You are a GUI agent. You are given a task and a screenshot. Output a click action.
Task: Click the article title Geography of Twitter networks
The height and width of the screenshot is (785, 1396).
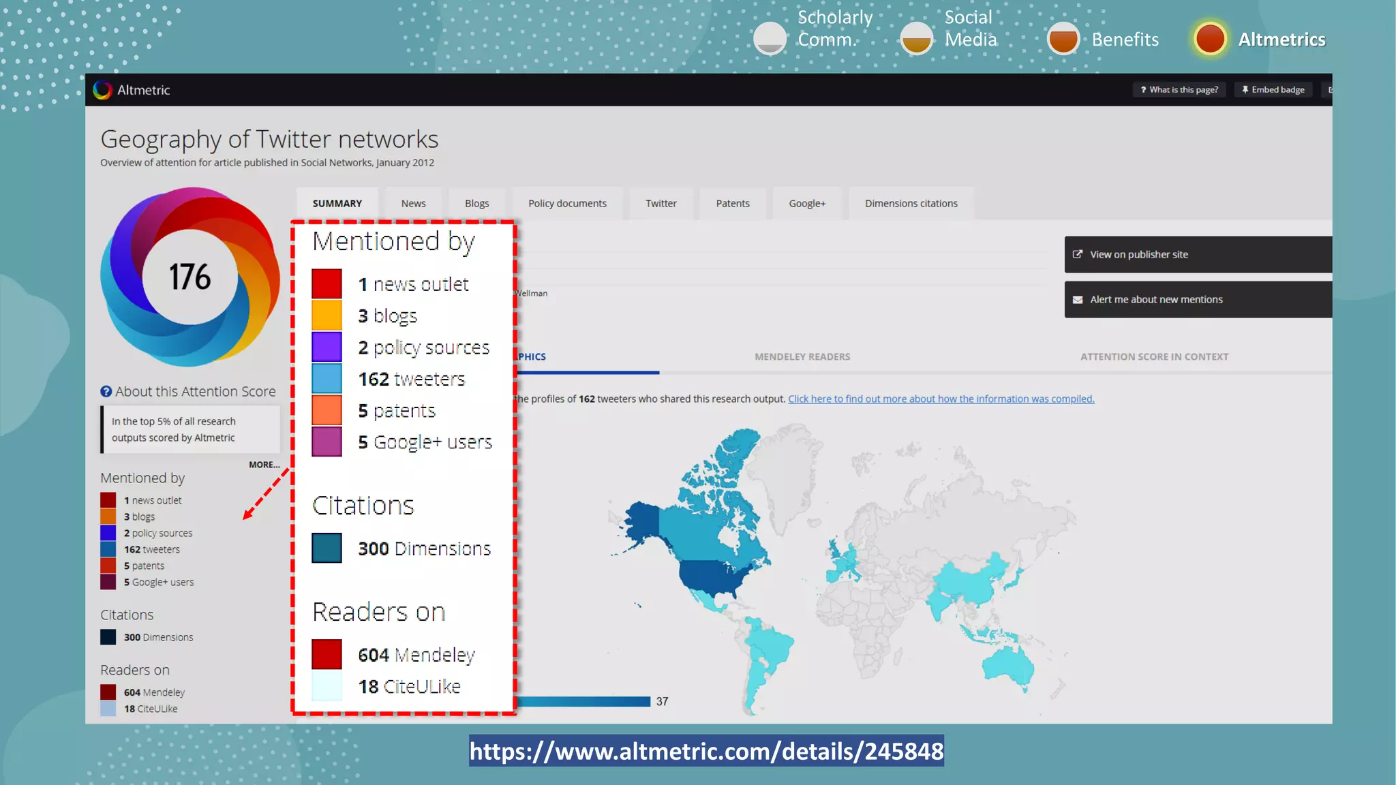pos(269,139)
